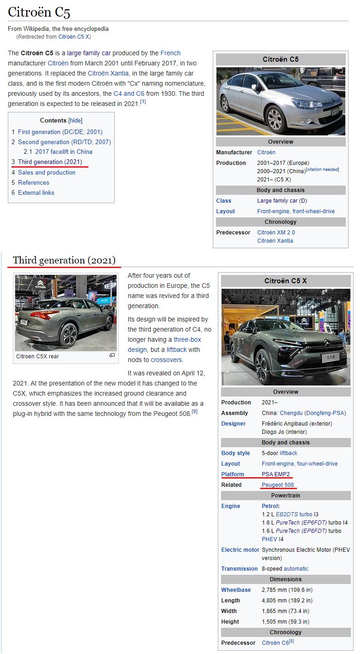Go to External links contents entry

tap(36, 193)
